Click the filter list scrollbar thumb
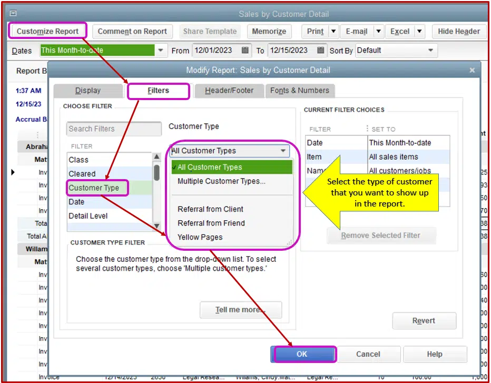The height and width of the screenshot is (383, 491). click(x=156, y=173)
